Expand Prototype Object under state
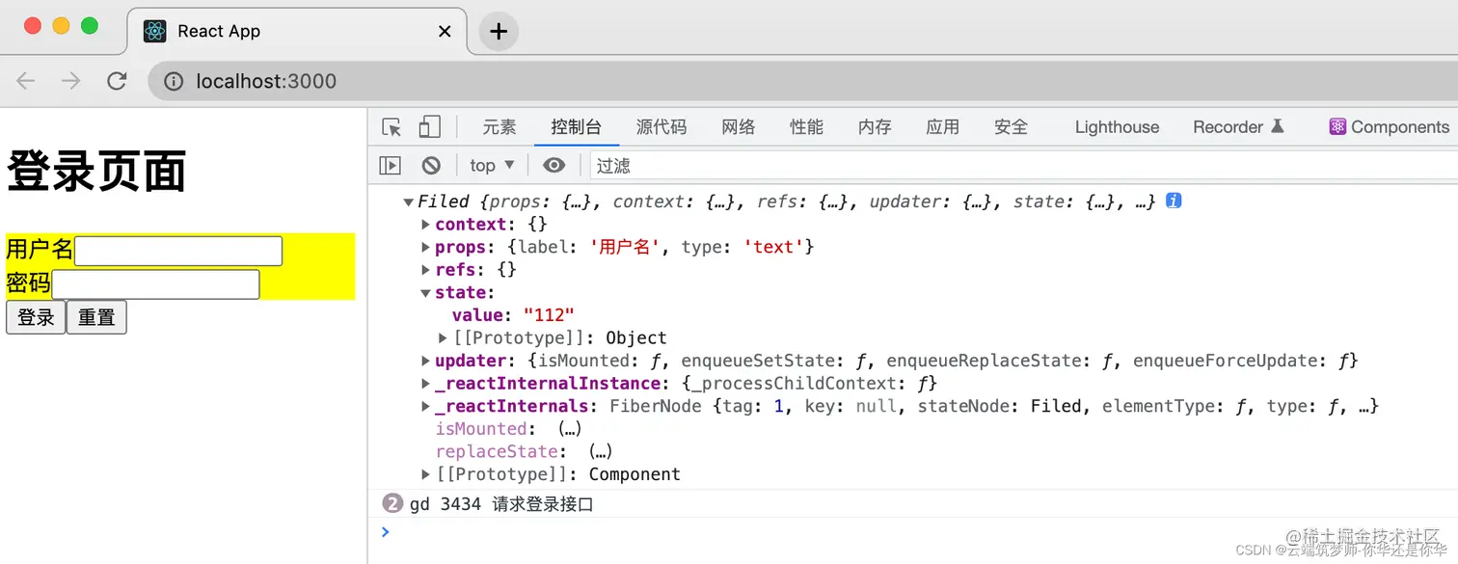The image size is (1458, 564). [444, 338]
